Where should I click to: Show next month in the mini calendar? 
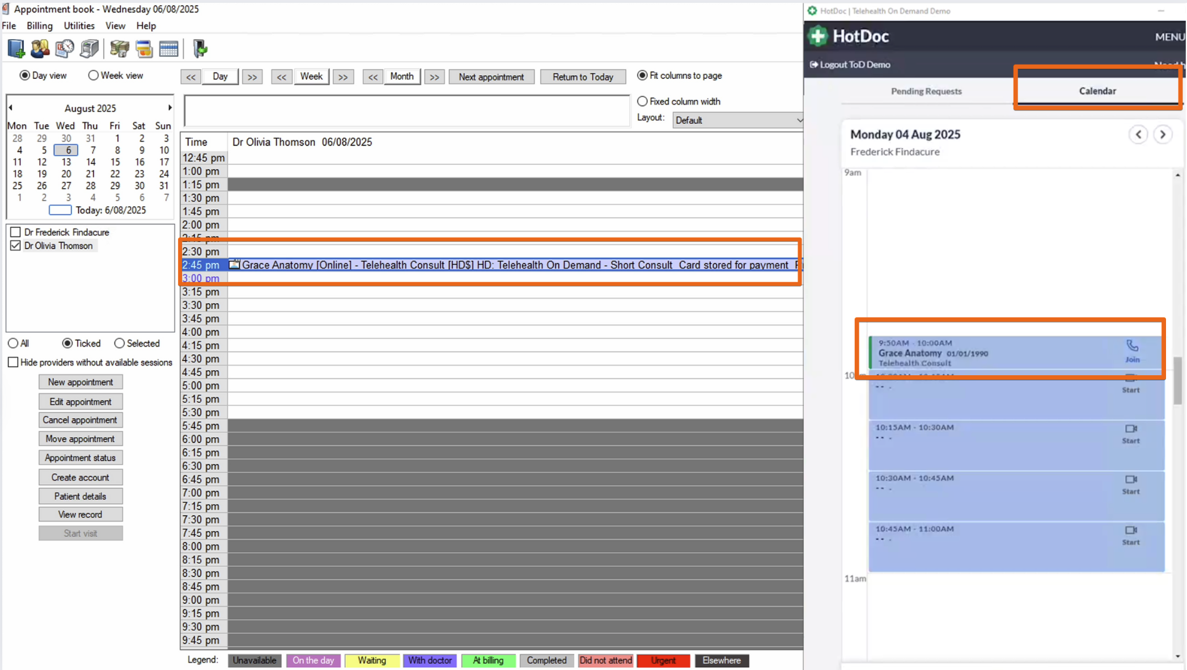pyautogui.click(x=169, y=108)
